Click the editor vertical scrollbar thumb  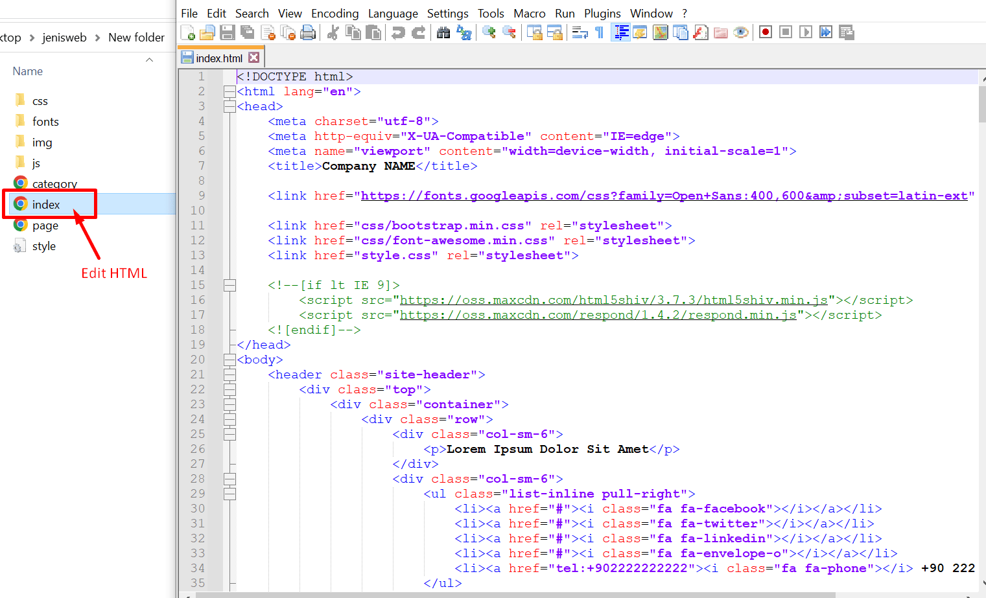(982, 104)
